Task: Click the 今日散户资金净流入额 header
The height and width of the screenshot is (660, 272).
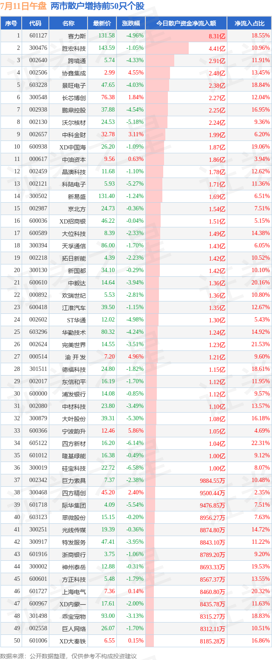Action: tap(186, 23)
